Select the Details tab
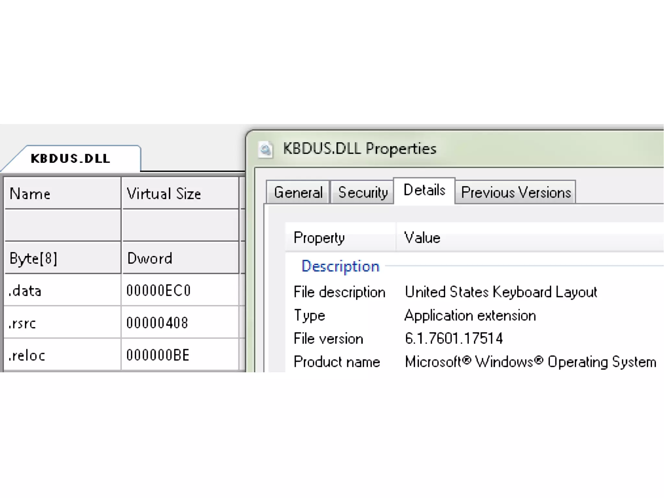This screenshot has height=498, width=664. [424, 190]
